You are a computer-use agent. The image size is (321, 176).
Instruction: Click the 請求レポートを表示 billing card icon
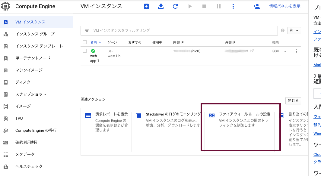tap(88, 115)
